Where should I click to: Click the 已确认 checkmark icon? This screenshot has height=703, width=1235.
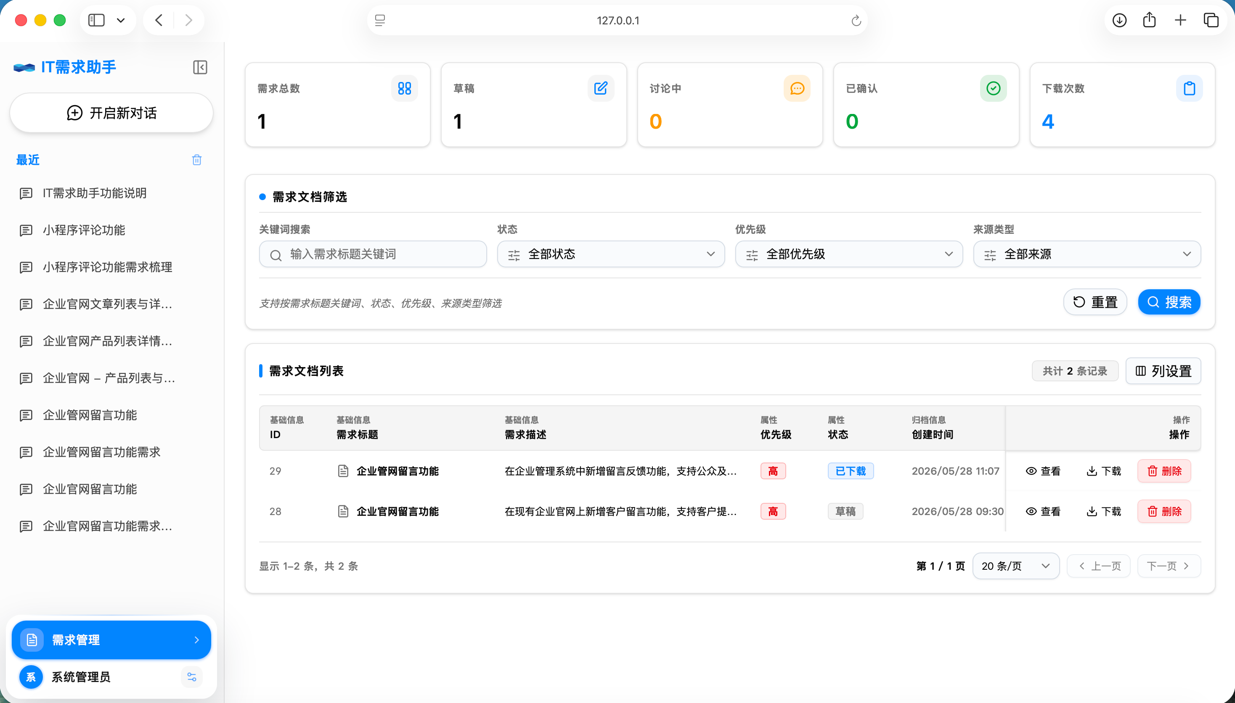tap(993, 88)
